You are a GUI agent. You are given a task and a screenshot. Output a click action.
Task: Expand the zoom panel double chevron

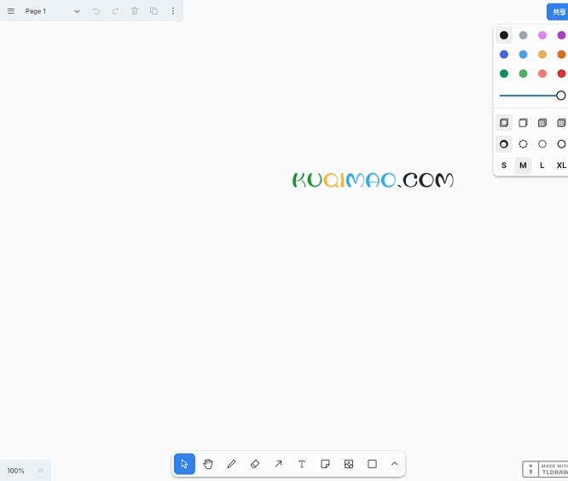tap(40, 471)
